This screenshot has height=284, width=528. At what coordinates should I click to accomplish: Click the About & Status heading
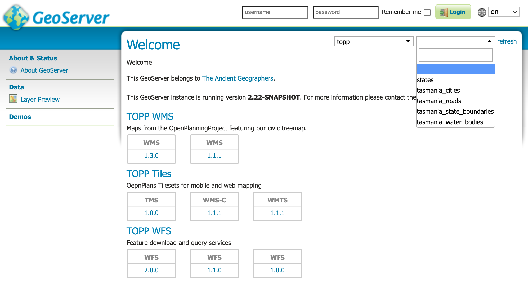tap(33, 58)
